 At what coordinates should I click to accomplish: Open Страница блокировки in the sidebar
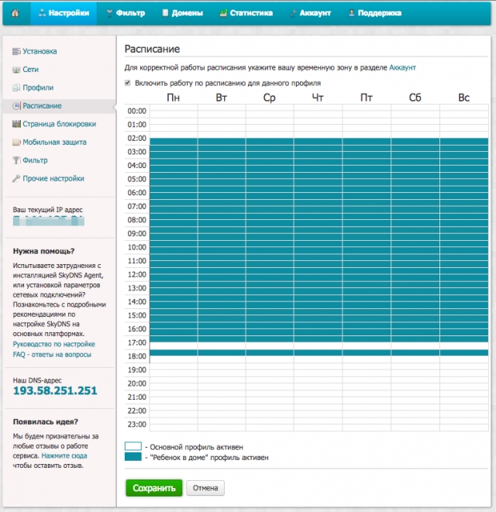59,124
